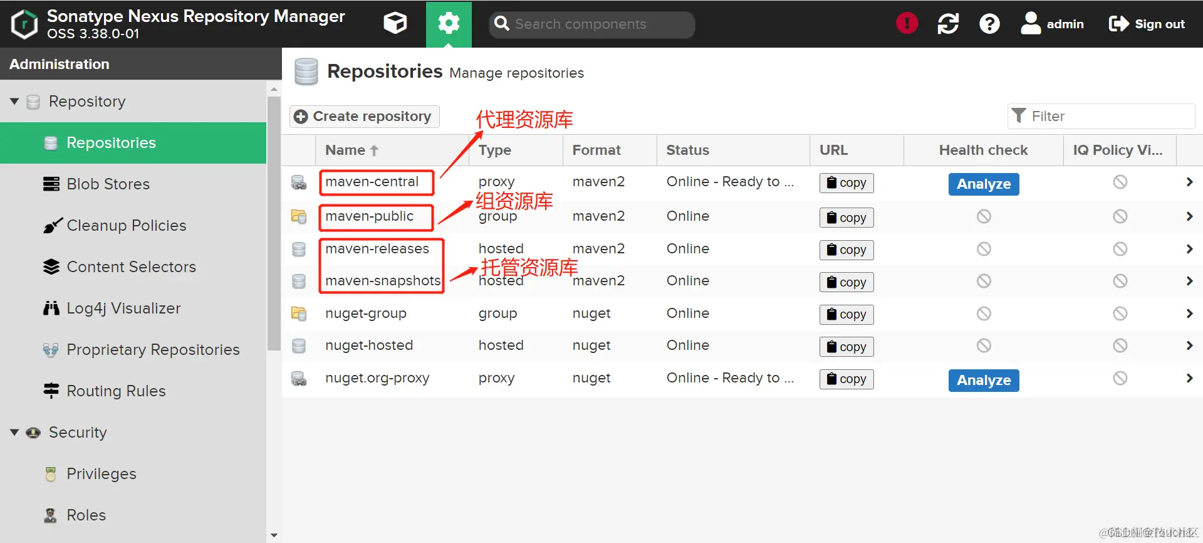This screenshot has width=1203, height=543.
Task: Sort by the Name column header
Action: point(392,150)
